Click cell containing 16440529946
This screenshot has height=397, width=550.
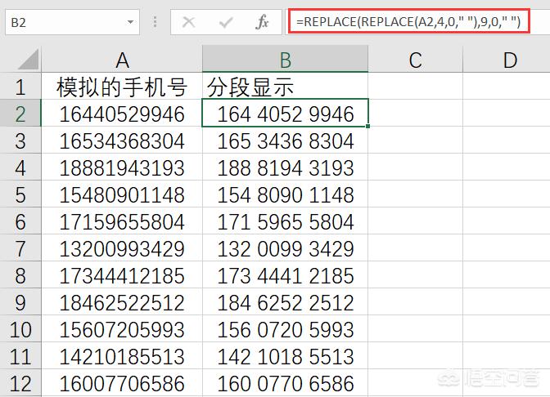click(x=122, y=113)
